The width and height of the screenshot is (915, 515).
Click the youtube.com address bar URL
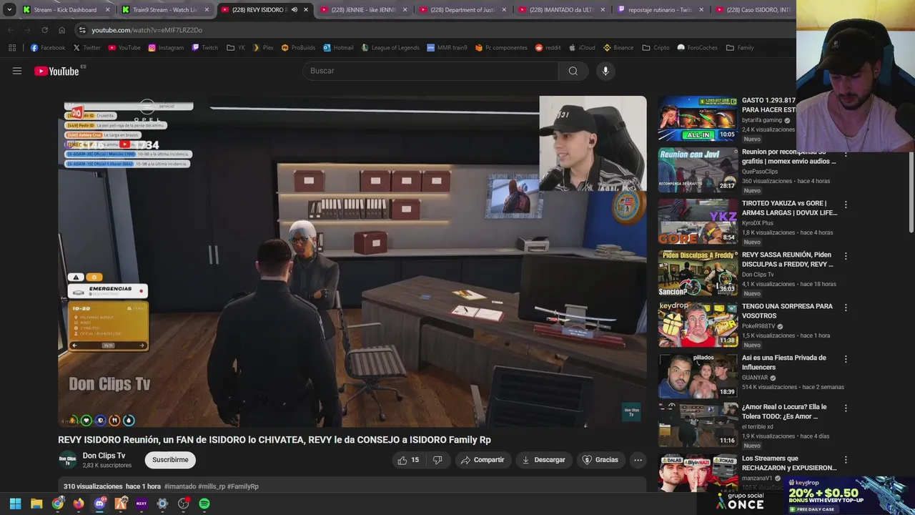tap(147, 30)
